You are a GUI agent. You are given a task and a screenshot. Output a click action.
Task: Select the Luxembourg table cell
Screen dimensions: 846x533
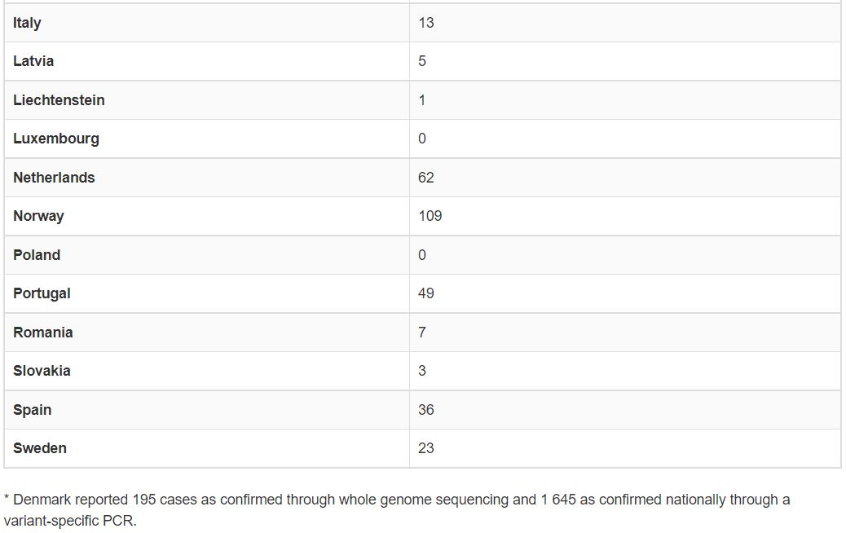click(x=56, y=139)
